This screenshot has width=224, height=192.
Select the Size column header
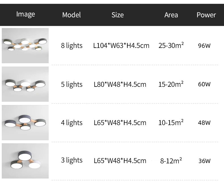pos(118,15)
